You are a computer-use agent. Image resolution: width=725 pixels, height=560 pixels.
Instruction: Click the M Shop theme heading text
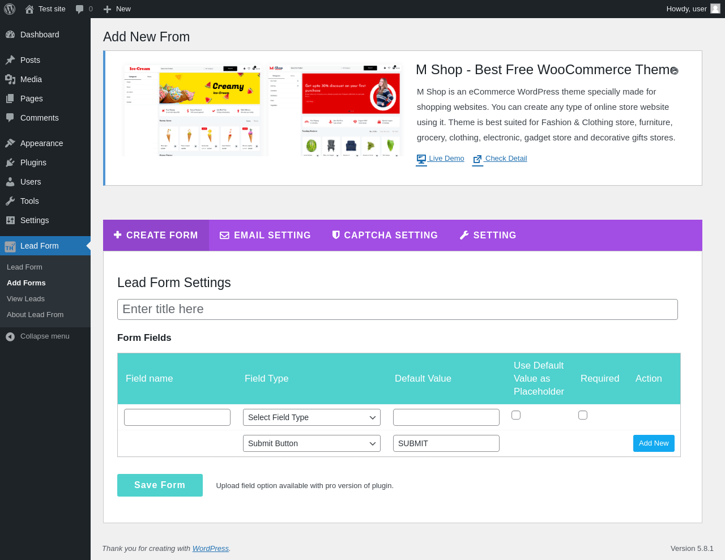pos(547,70)
